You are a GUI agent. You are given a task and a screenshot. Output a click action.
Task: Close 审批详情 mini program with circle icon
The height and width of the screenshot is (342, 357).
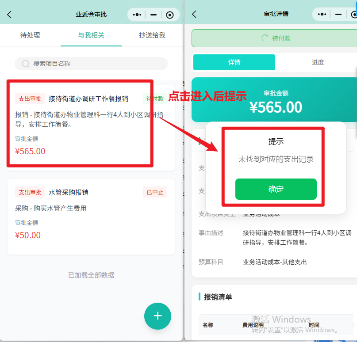tap(354, 14)
